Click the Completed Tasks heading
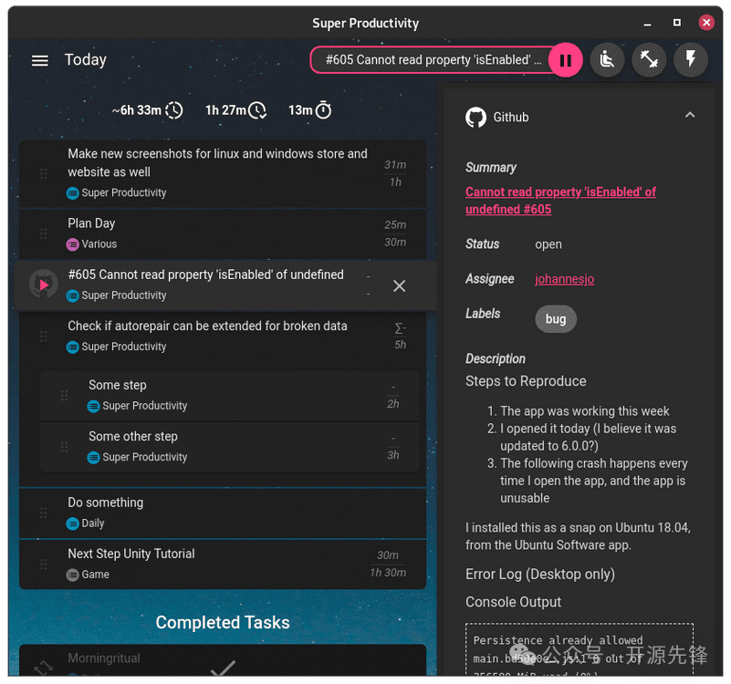The width and height of the screenshot is (731, 684). 223,623
